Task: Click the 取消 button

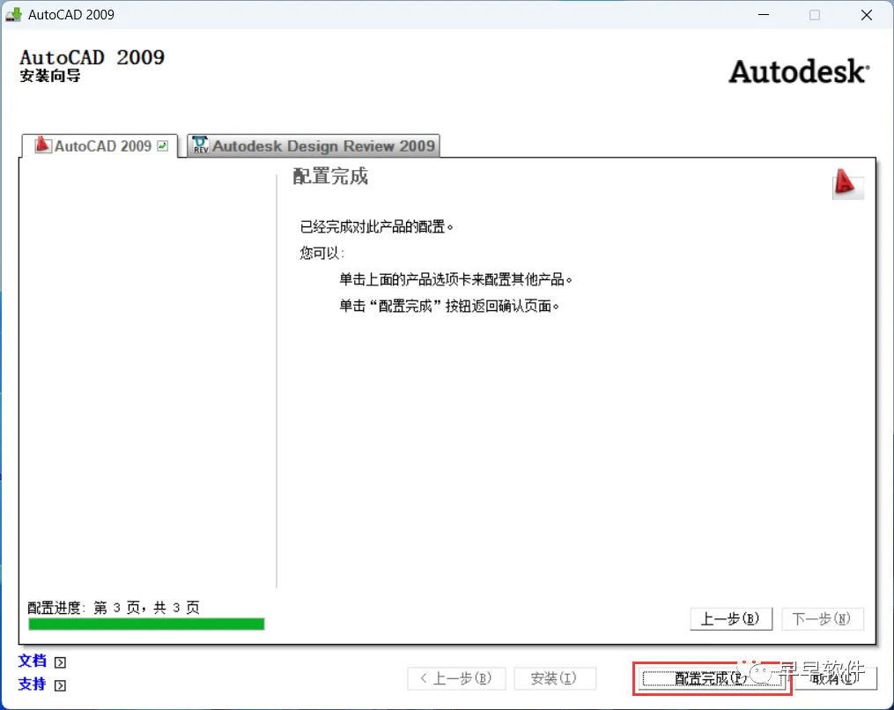Action: point(836,678)
